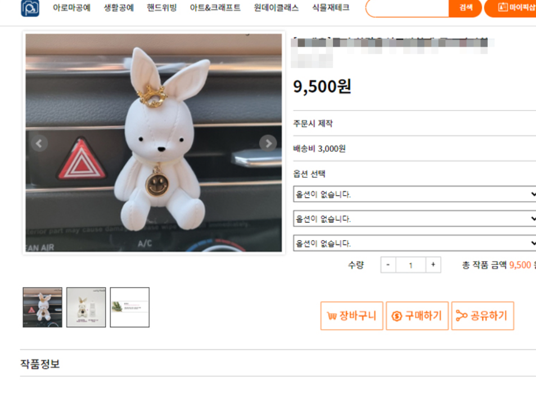Select the third product thumbnail
Image resolution: width=536 pixels, height=393 pixels.
point(130,307)
